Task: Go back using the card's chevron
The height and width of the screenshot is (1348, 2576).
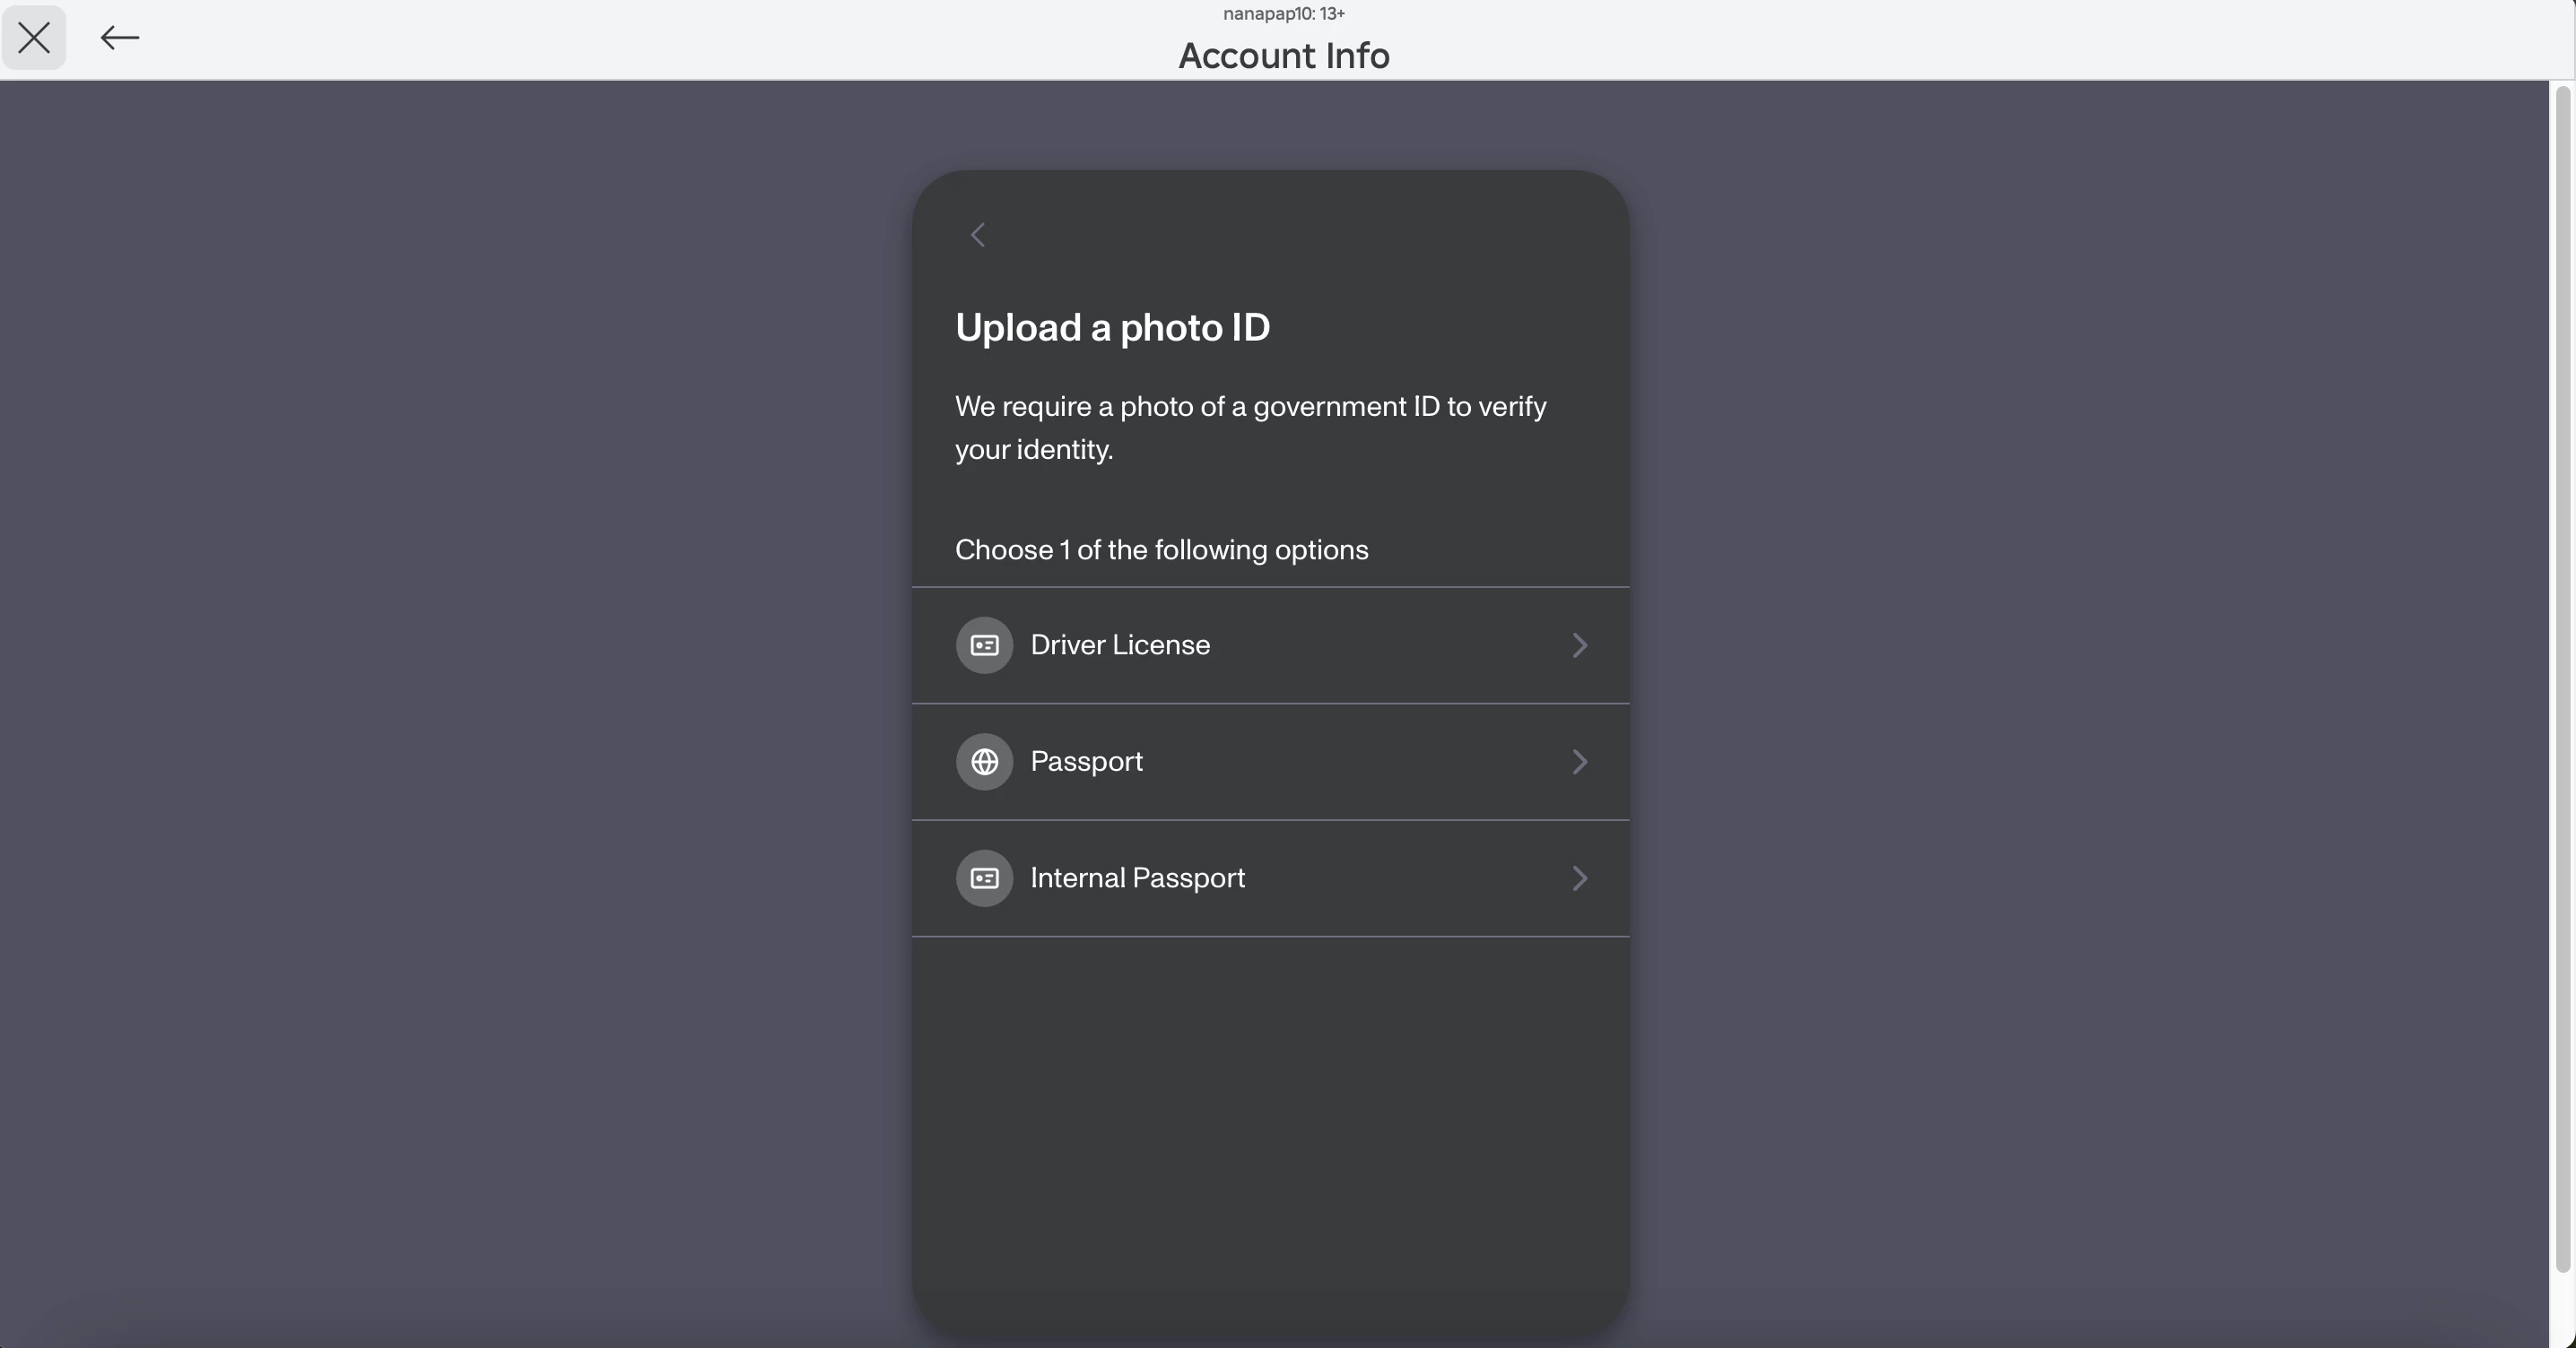Action: (978, 235)
